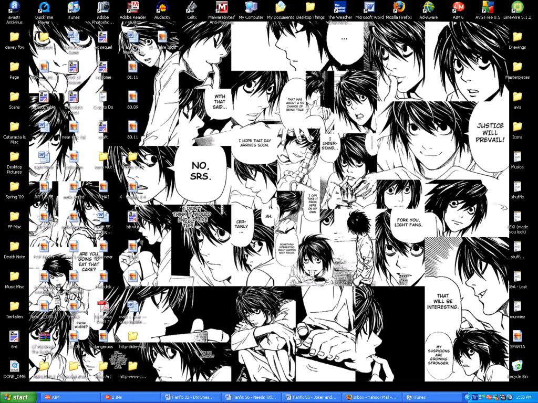Open the Microsoft Word desktop shortcut
The height and width of the screenshot is (403, 538).
[369, 10]
